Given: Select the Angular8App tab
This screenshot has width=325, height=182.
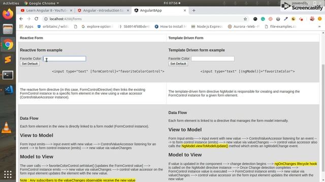Looking at the screenshot, I should tap(160, 10).
